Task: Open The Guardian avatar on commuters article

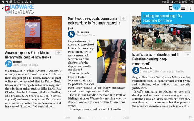Action: pos(71,34)
